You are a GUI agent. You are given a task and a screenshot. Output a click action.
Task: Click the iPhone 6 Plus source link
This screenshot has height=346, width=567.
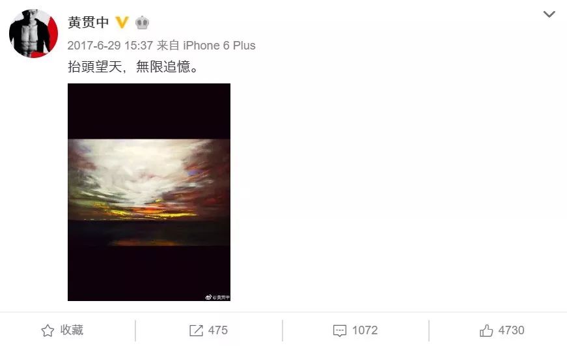219,46
